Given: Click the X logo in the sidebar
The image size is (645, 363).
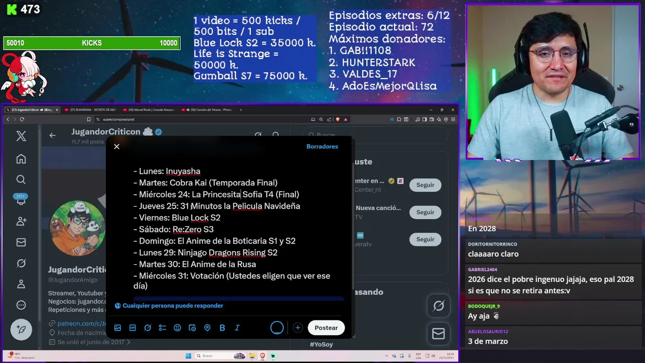Looking at the screenshot, I should 21,136.
